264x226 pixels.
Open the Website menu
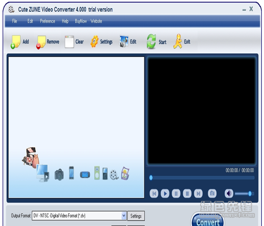tap(96, 21)
